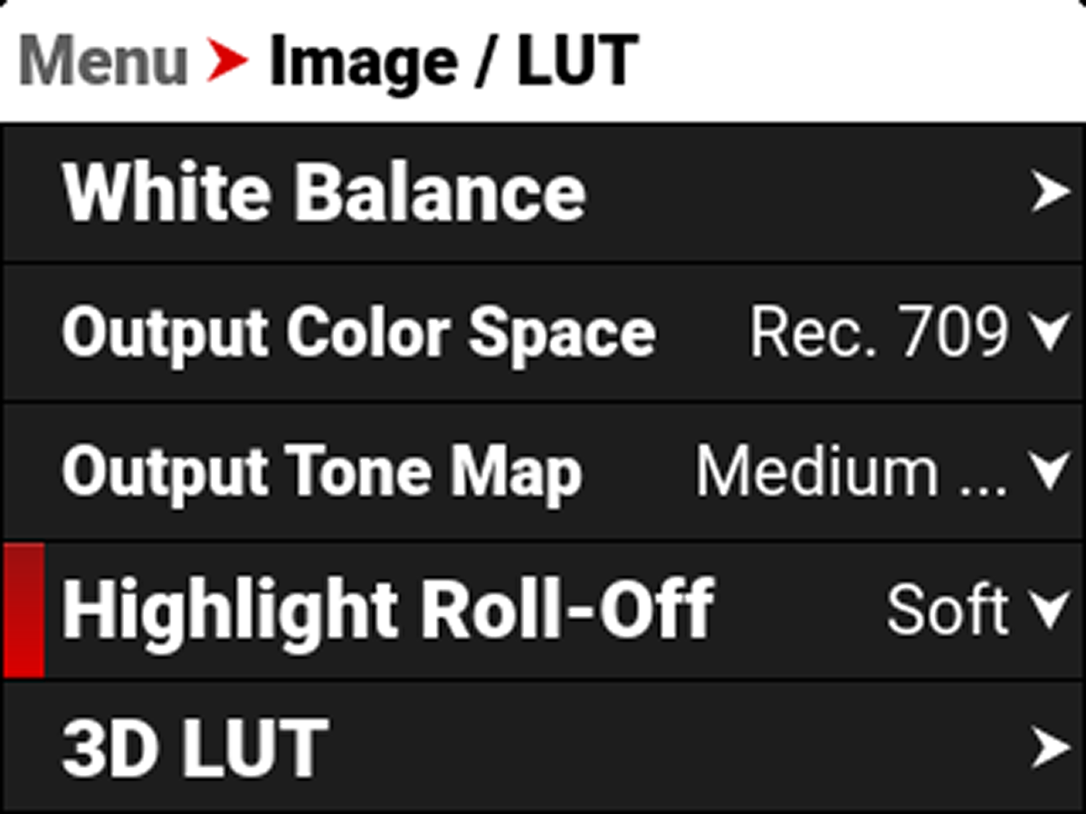Click the Output Tone Map dropdown caret
This screenshot has height=814, width=1086.
[1050, 469]
